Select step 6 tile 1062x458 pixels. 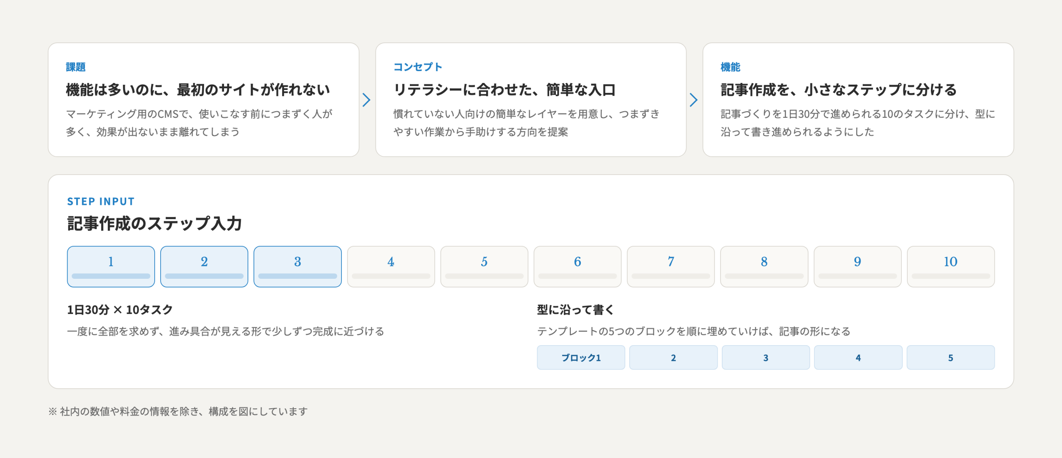point(577,267)
